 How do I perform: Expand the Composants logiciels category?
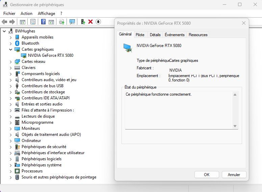point(11,74)
